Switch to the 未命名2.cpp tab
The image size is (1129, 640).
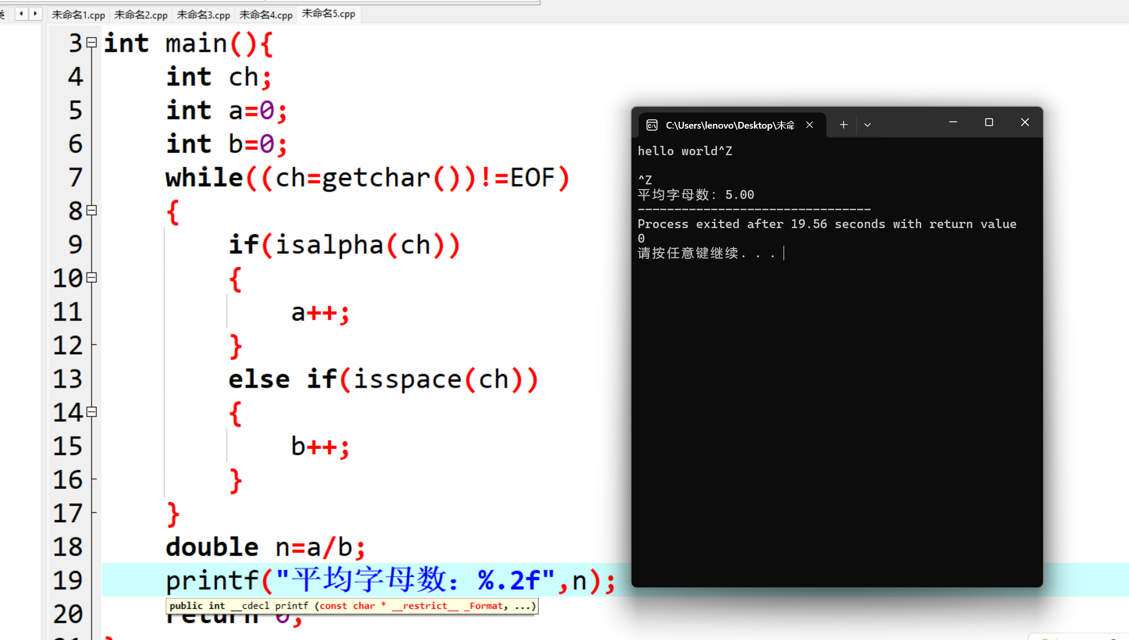(141, 15)
